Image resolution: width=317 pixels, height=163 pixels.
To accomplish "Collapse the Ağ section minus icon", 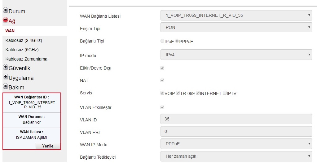I will tap(6, 20).
